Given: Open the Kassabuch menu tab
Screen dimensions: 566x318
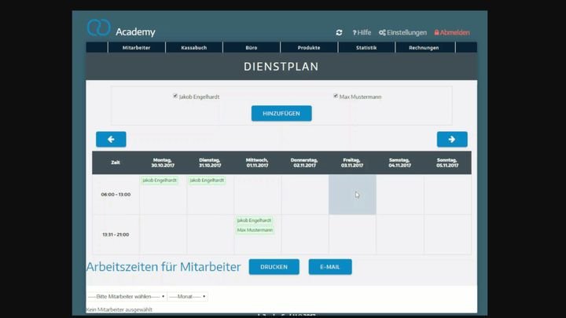Looking at the screenshot, I should tap(193, 48).
